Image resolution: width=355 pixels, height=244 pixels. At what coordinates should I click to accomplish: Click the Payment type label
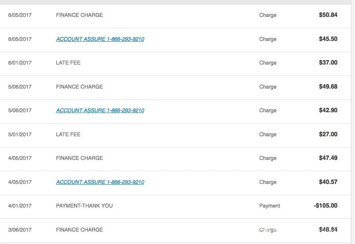point(269,206)
